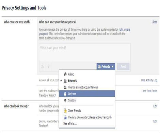Viewport: 160px width, 134px height.
Task: Open Use Activity Log link
Action: 149,80
